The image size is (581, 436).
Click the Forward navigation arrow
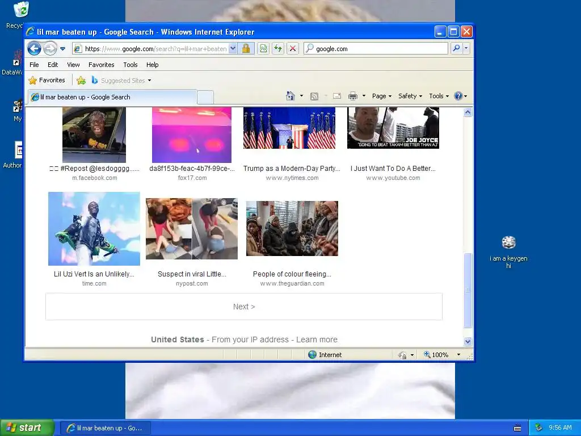pyautogui.click(x=50, y=49)
